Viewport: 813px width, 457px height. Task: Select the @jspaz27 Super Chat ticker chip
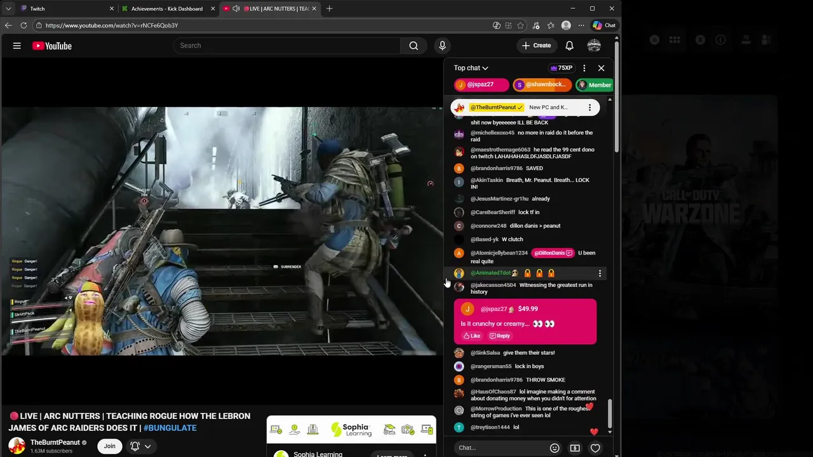click(x=481, y=85)
